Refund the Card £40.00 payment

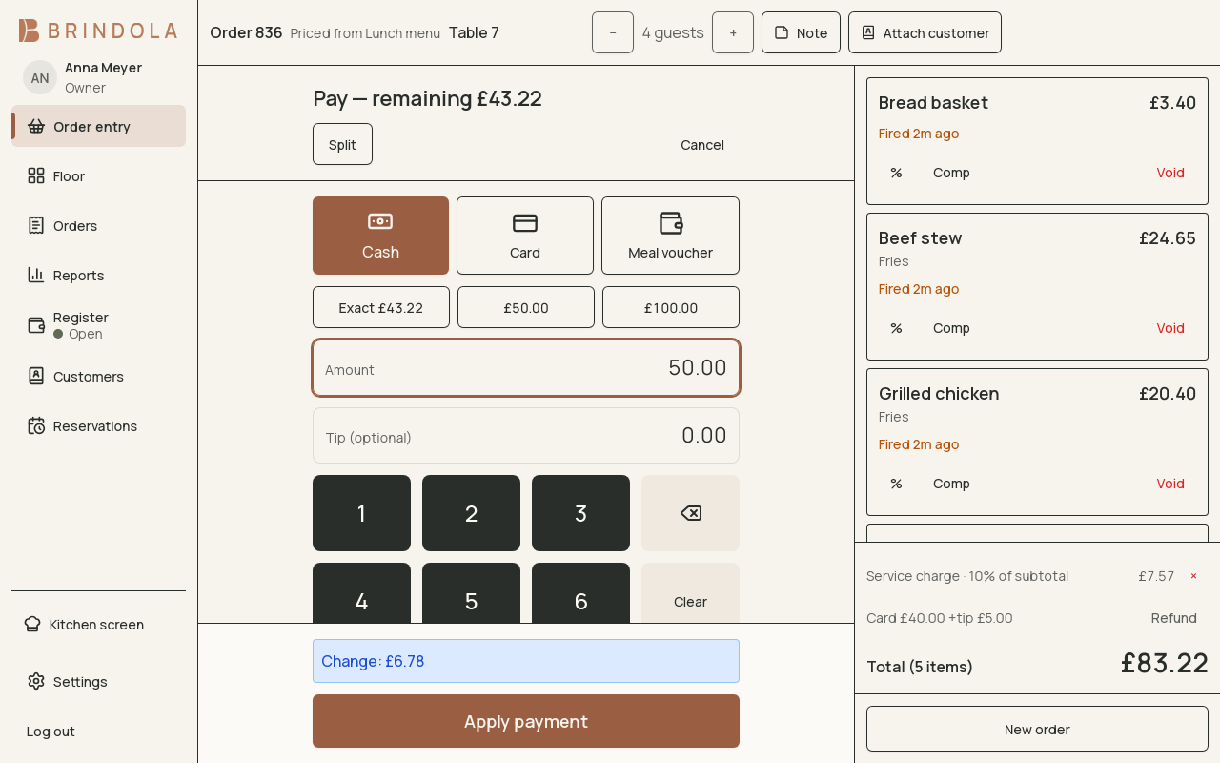(x=1174, y=618)
